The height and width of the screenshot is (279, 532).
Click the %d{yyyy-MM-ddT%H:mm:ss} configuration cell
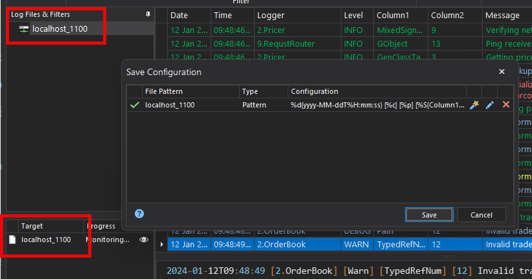pyautogui.click(x=377, y=105)
